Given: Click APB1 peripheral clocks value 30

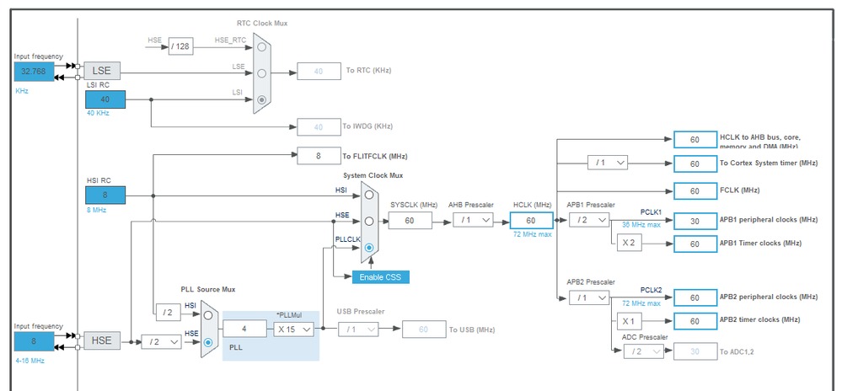Looking at the screenshot, I should click(695, 221).
